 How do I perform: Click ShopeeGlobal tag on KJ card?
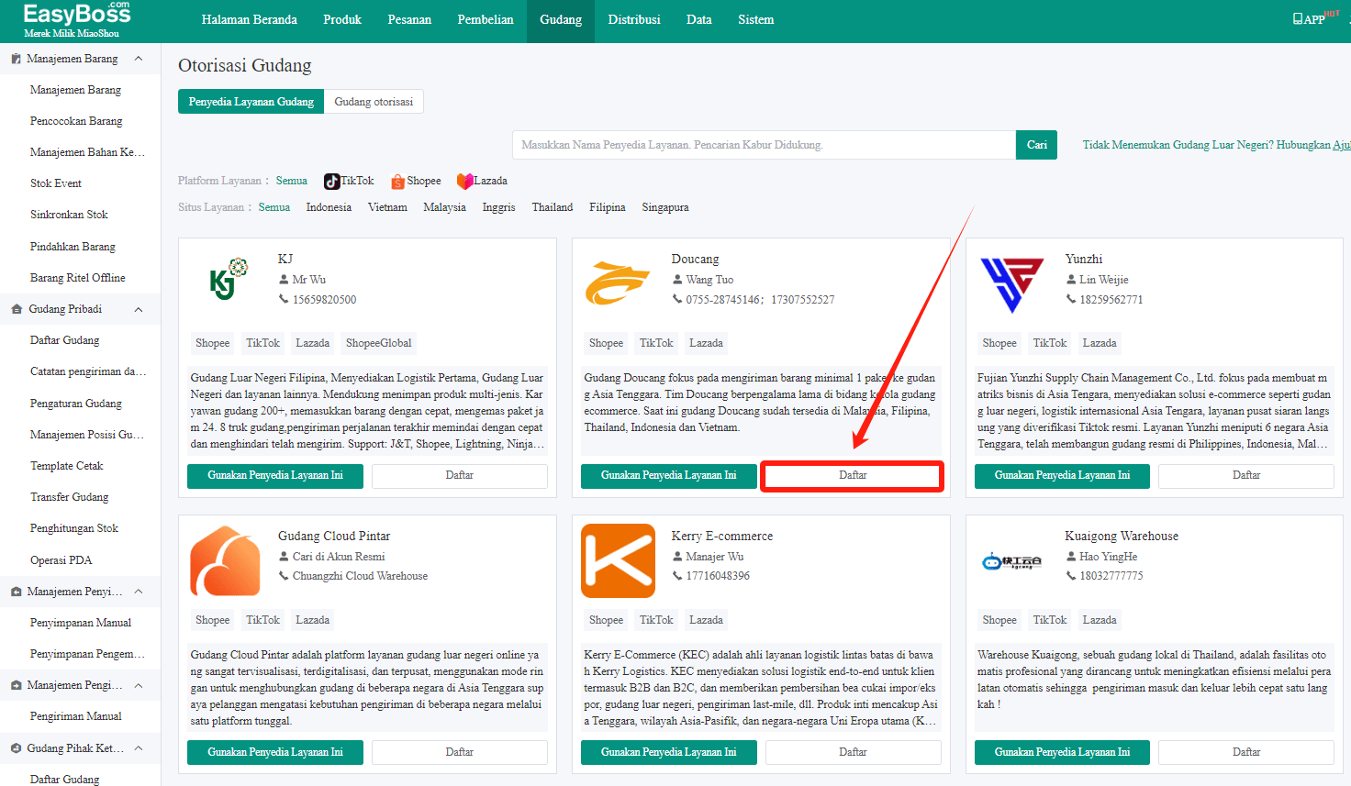[379, 343]
